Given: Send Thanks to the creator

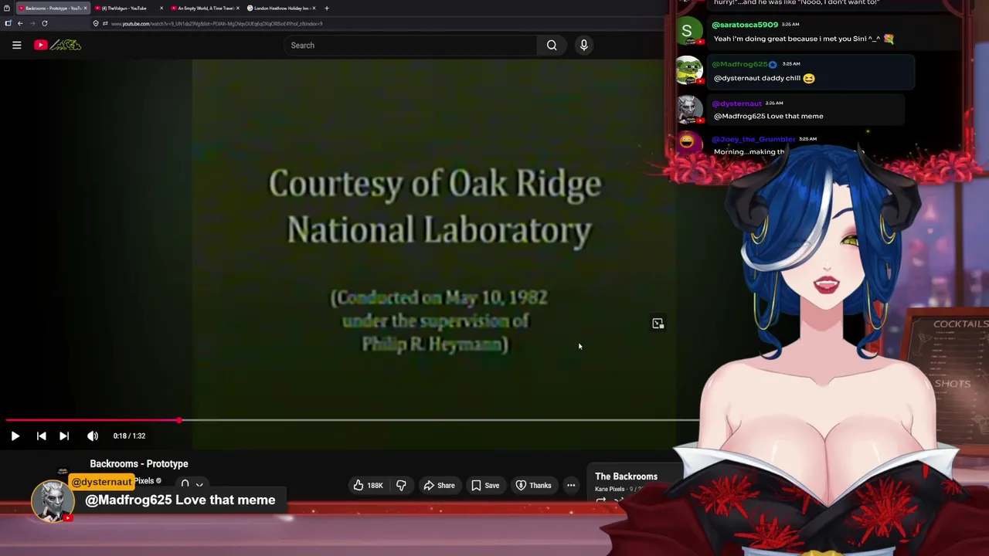Looking at the screenshot, I should (533, 485).
